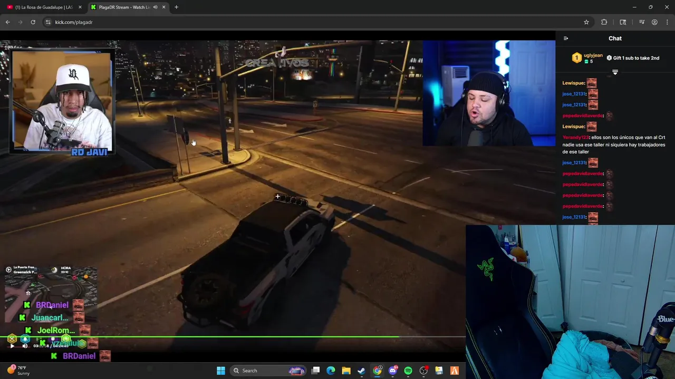Switch to La Rosa de Guadalupe tab
Screen dimensions: 675x379
click(44, 7)
